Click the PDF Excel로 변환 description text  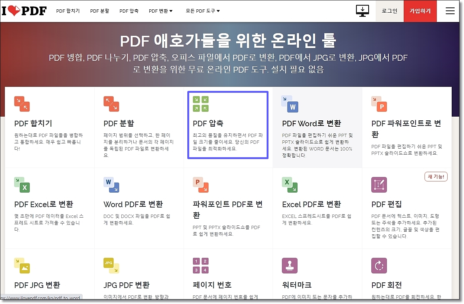tap(49, 223)
